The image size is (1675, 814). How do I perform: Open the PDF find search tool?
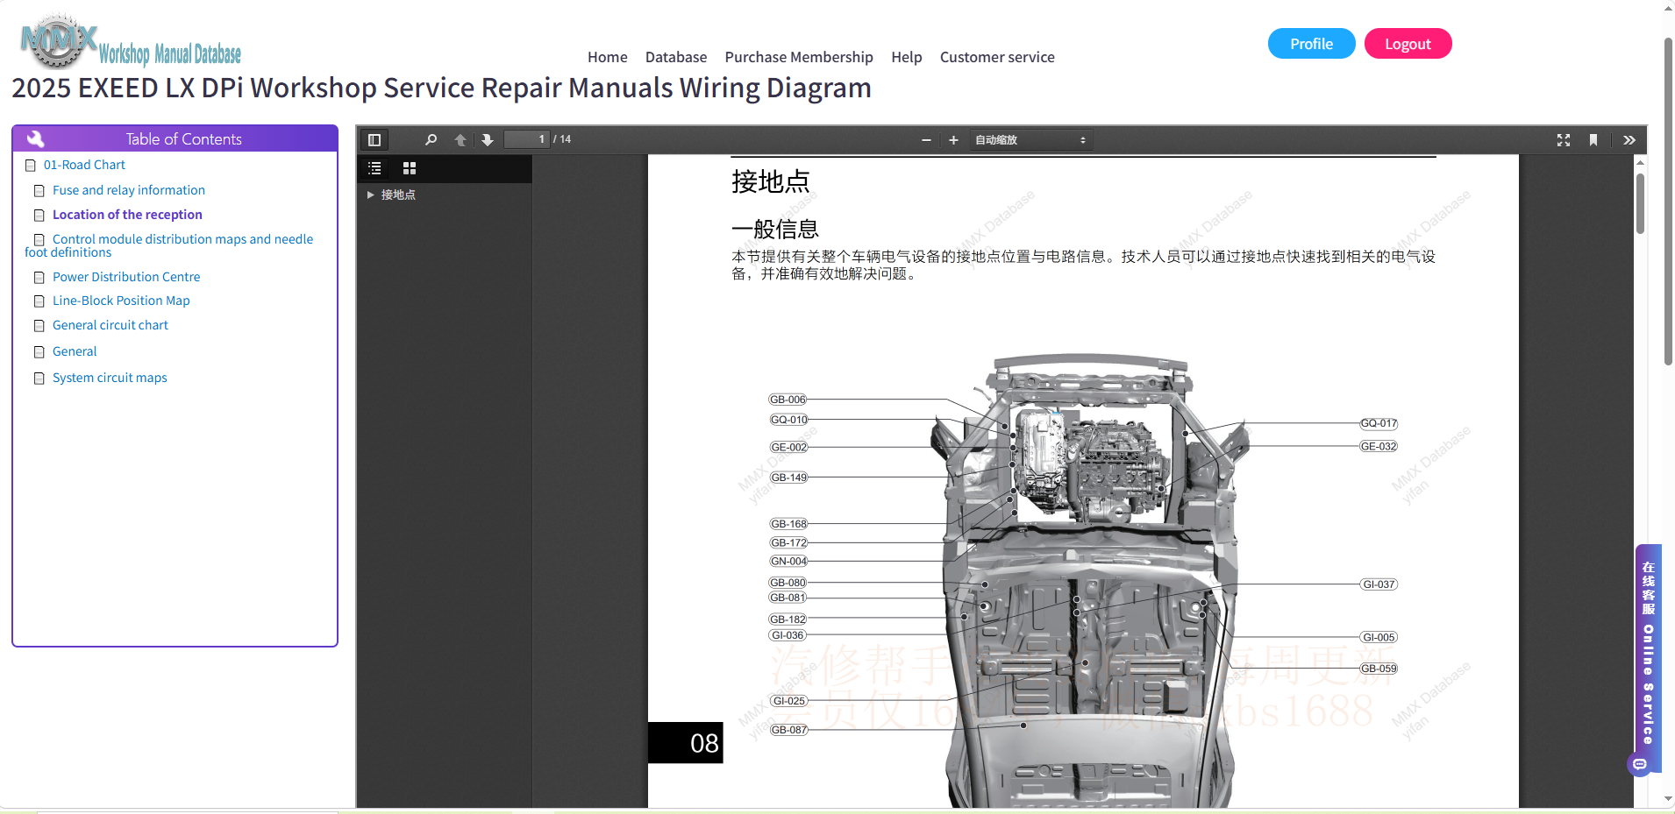point(431,140)
